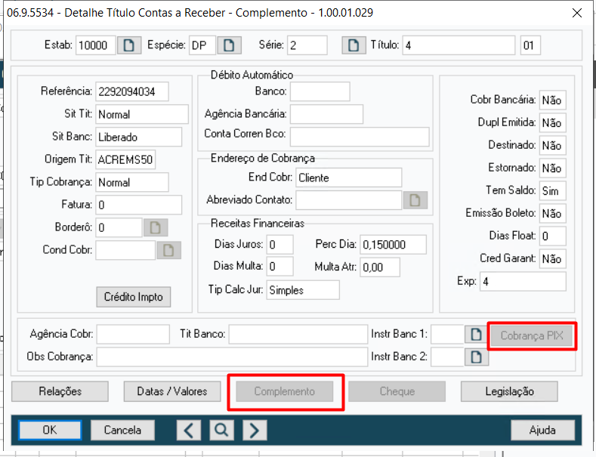Click the Dias Multa field
The height and width of the screenshot is (457, 596).
pos(279,267)
